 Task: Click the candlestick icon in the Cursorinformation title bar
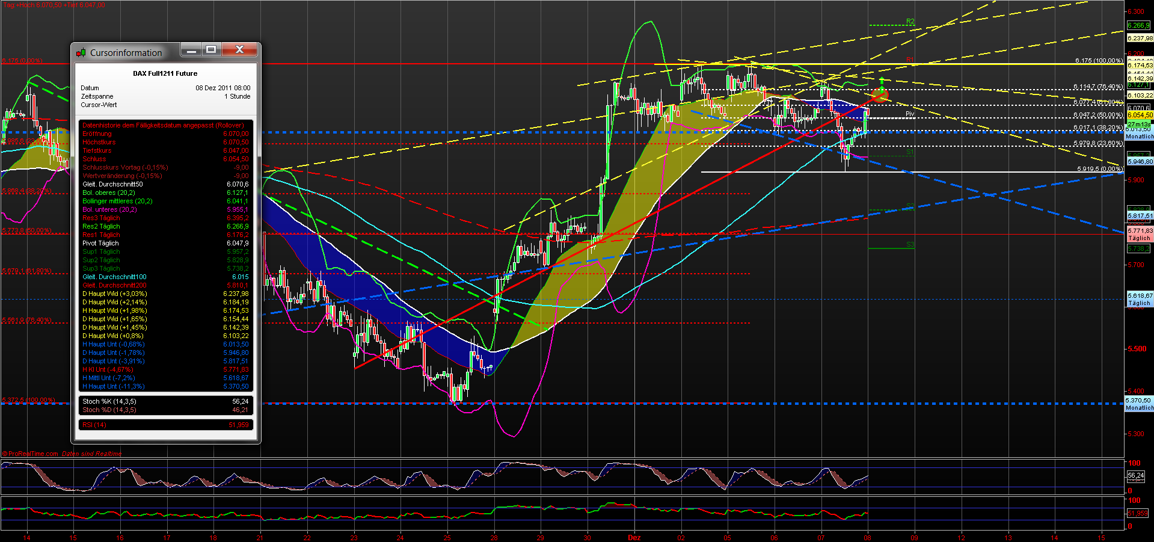click(80, 52)
